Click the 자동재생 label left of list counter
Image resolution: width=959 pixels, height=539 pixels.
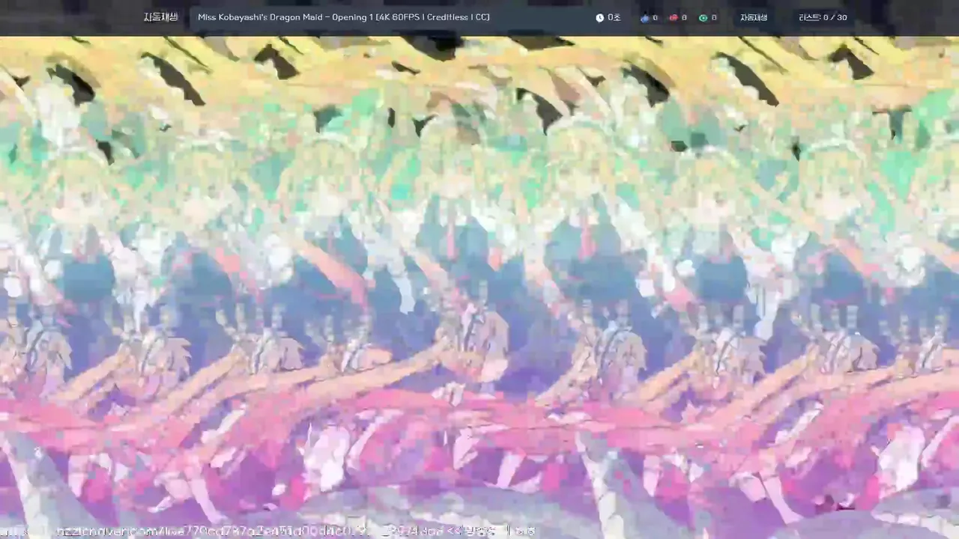tap(754, 17)
